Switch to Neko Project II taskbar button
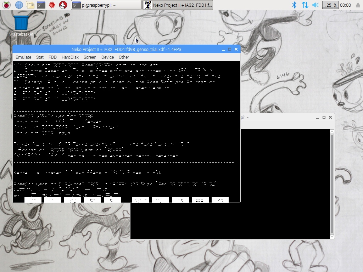Viewport: 363px width, 272px height. (178, 5)
